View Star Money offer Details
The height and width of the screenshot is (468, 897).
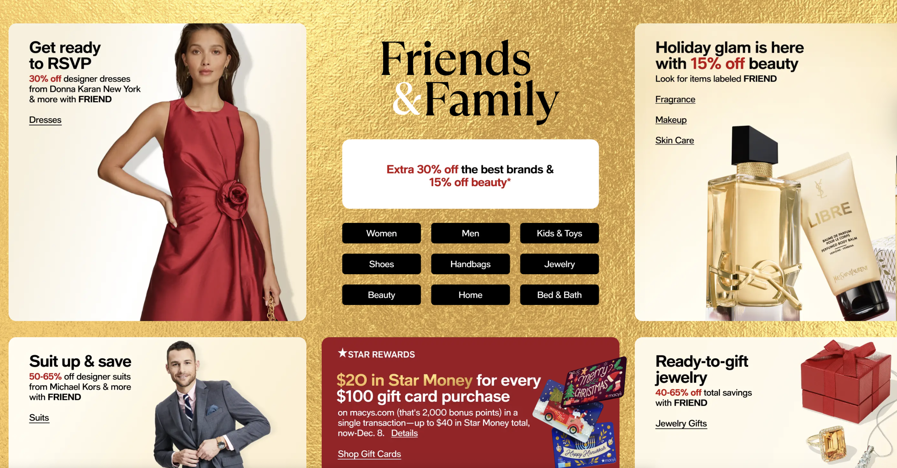pos(404,433)
